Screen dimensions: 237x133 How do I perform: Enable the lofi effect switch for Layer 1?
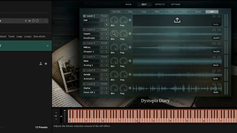click(130, 20)
